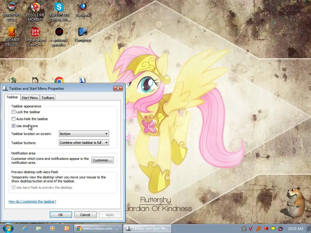Click the Customize... notification area button
Viewport: 311px width, 233px height.
click(x=102, y=160)
